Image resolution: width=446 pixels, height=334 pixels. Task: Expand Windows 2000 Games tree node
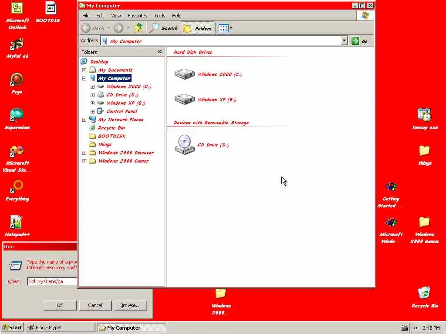pos(84,161)
